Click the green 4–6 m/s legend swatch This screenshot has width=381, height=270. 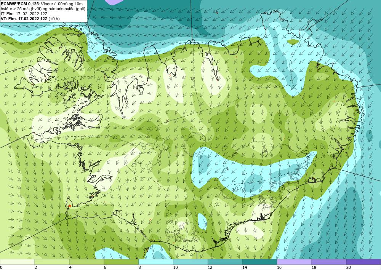[x=86, y=262]
